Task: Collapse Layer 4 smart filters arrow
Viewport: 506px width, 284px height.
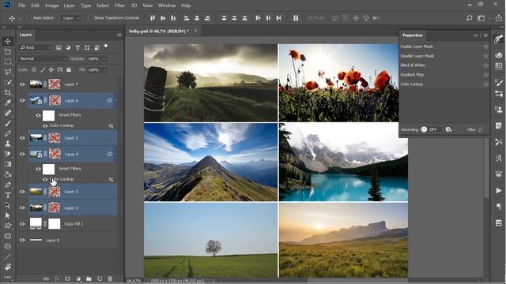Action: 115,155
